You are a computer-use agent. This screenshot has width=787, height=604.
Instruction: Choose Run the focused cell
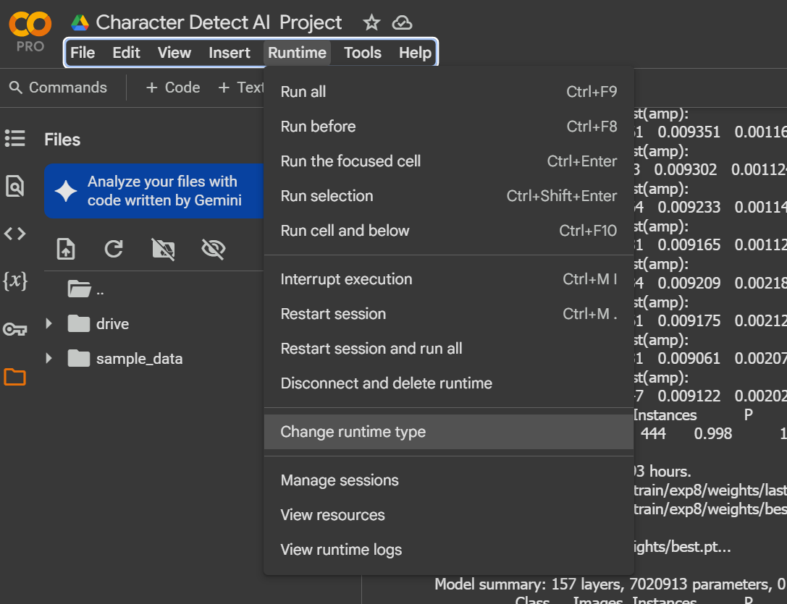pos(449,161)
